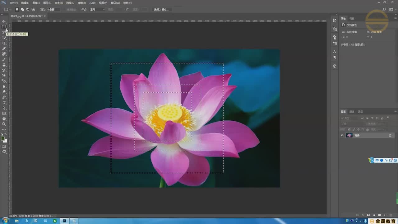Select the Eraser tool
This screenshot has width=398, height=224.
click(x=4, y=76)
